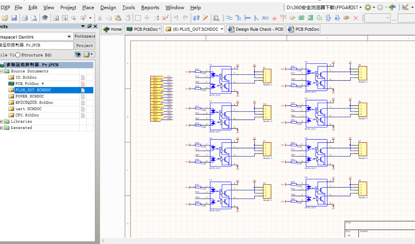The width and height of the screenshot is (415, 244).
Task: Browse component libraries icon
Action: click(x=216, y=18)
